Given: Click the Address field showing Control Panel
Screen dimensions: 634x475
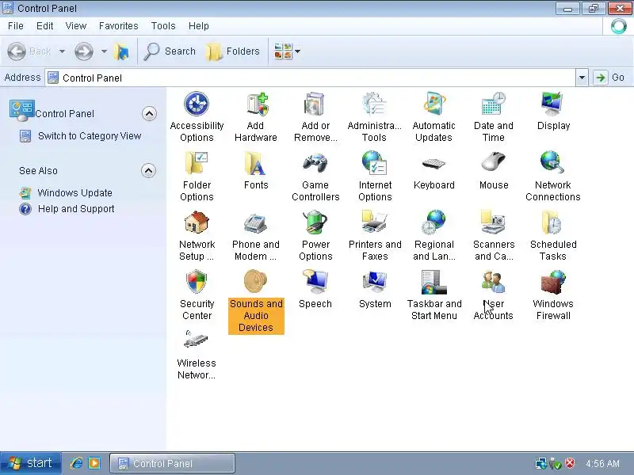Looking at the screenshot, I should 311,78.
